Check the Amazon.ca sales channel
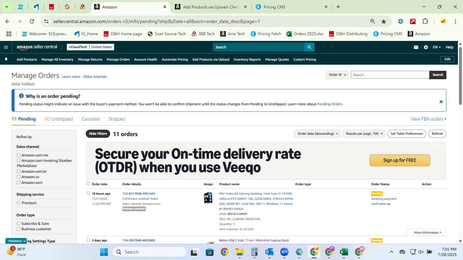Image resolution: width=463 pixels, height=260 pixels. click(x=19, y=177)
